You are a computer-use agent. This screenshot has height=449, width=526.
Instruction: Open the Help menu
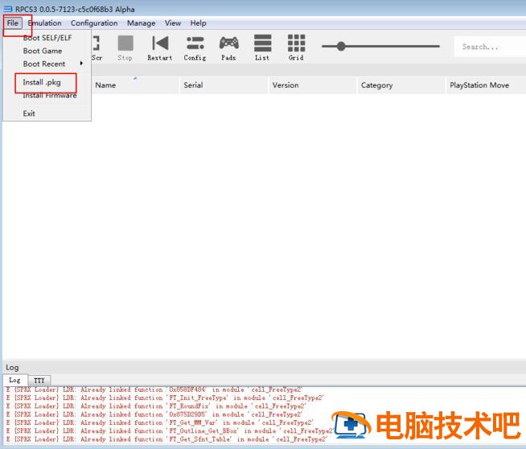(x=199, y=23)
